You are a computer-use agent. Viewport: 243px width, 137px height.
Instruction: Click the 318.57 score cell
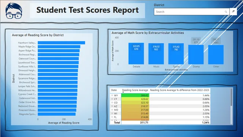tap(135, 106)
